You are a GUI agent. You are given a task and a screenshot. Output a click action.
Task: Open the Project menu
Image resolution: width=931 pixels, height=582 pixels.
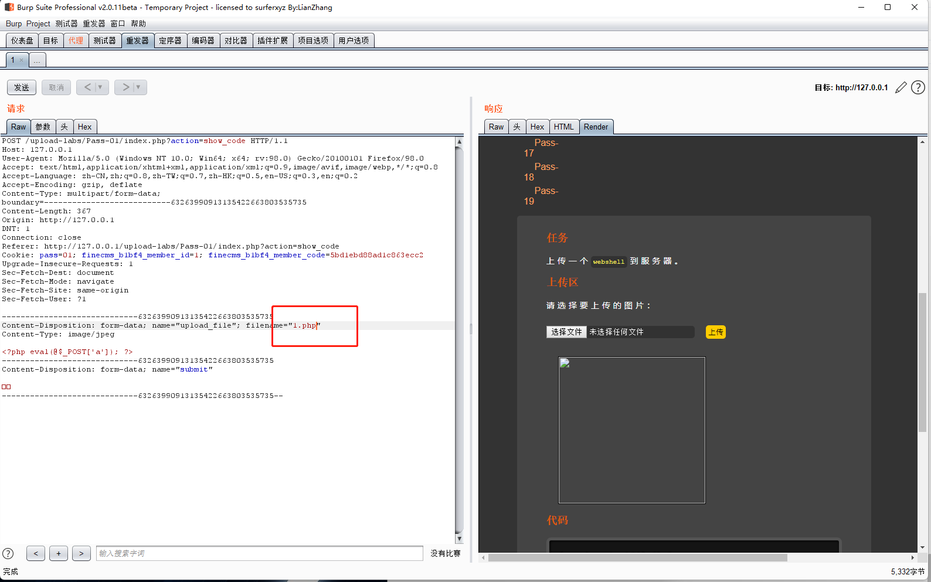pos(38,23)
